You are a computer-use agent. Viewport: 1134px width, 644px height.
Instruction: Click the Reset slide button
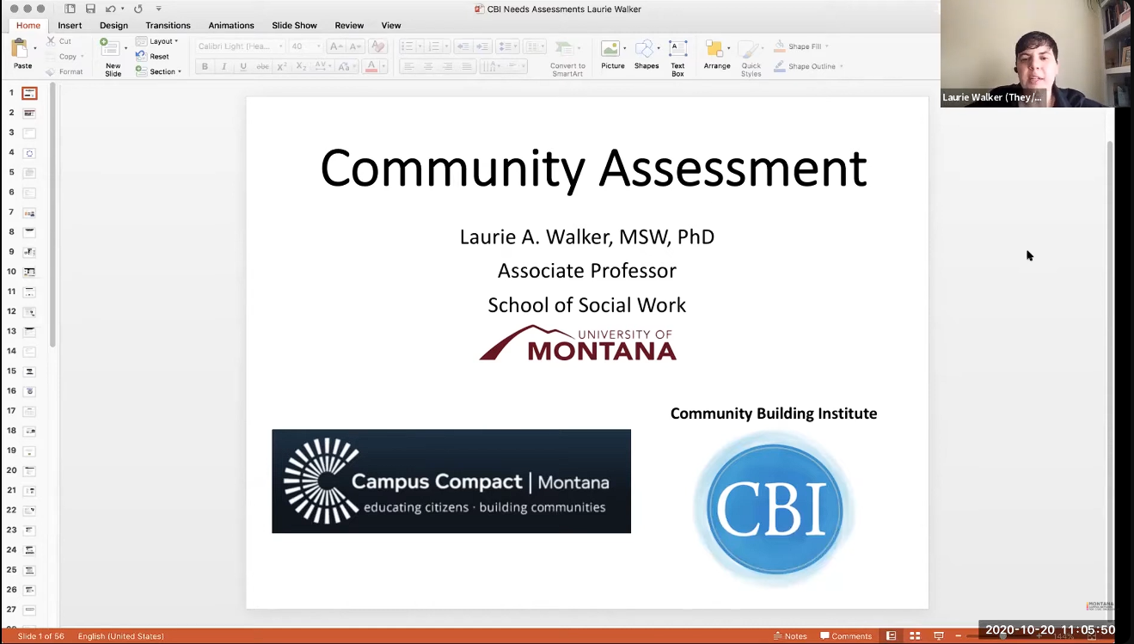(153, 57)
